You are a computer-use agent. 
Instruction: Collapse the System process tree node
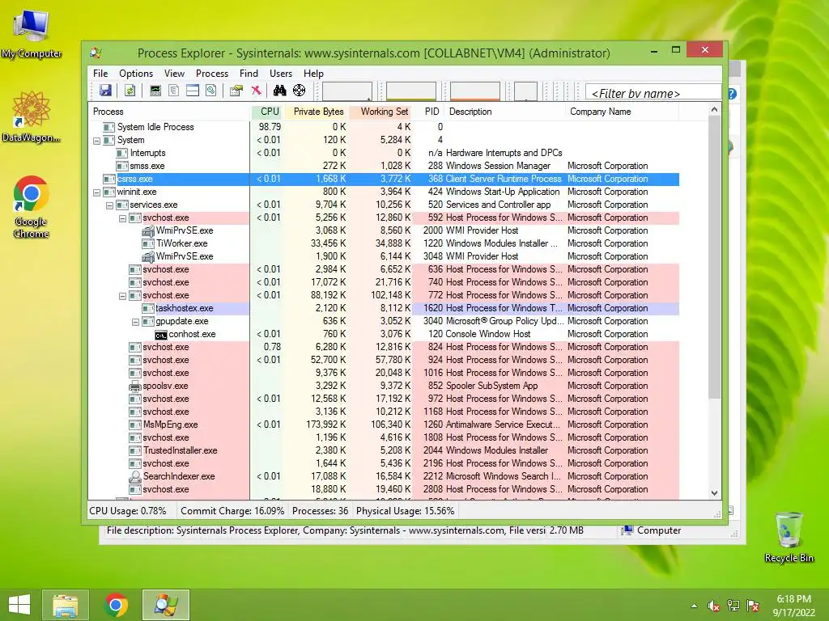(97, 141)
